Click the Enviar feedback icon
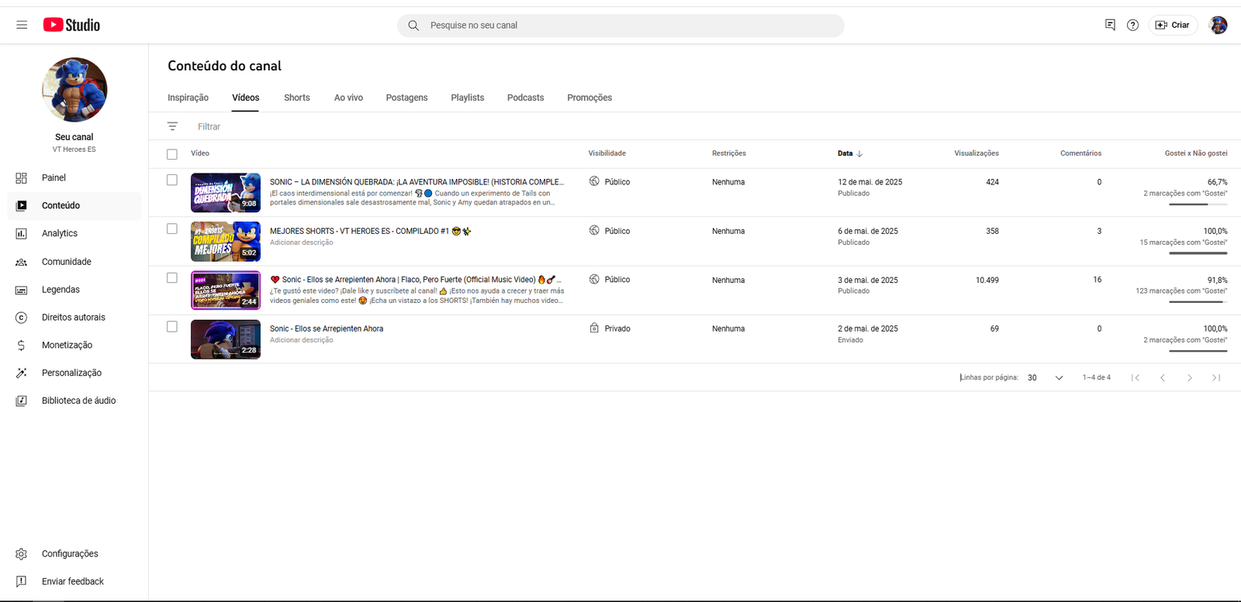The width and height of the screenshot is (1241, 602). [x=21, y=582]
